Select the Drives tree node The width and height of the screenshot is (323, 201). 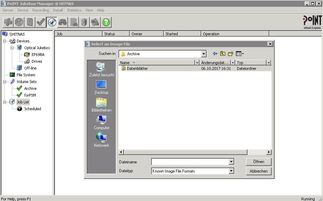tap(37, 61)
